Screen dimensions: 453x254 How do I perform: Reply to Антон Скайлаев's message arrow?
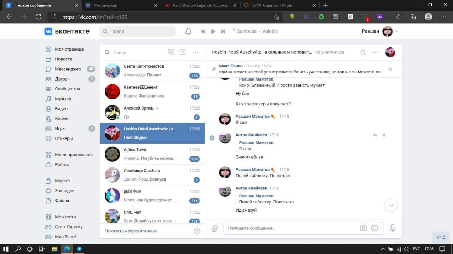[375, 135]
